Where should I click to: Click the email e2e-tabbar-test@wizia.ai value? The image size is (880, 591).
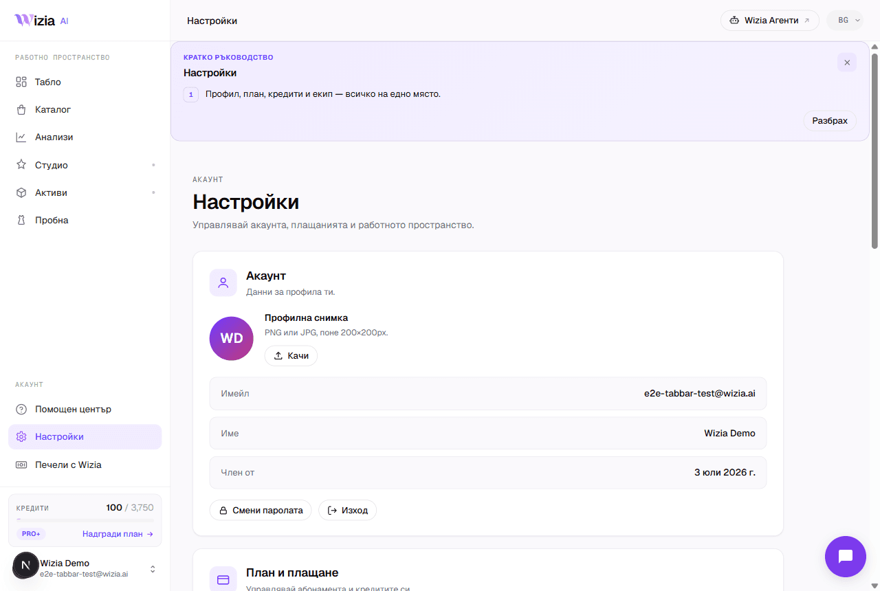[x=700, y=394]
